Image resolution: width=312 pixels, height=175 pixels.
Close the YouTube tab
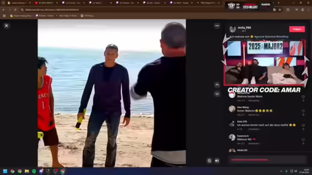pyautogui.click(x=57, y=3)
